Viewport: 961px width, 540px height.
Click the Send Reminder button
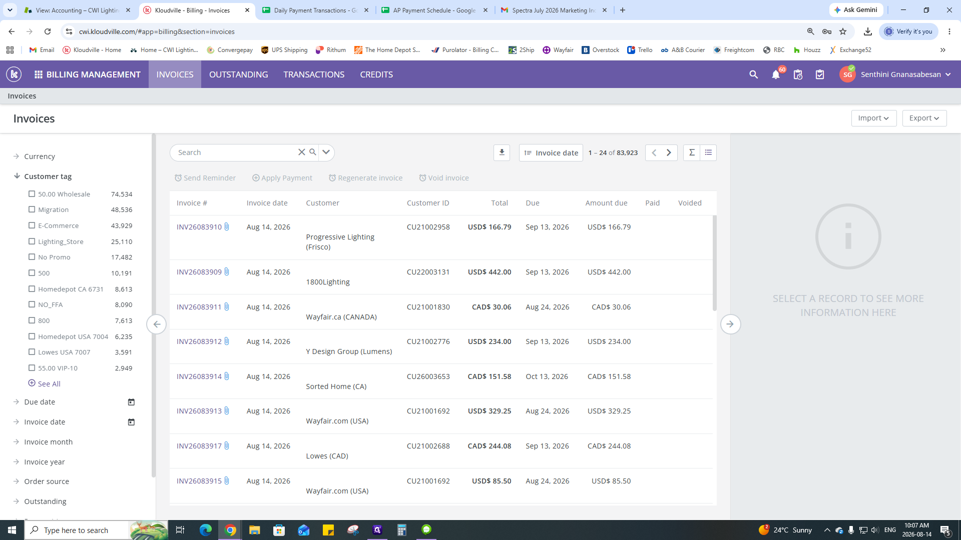coord(205,178)
